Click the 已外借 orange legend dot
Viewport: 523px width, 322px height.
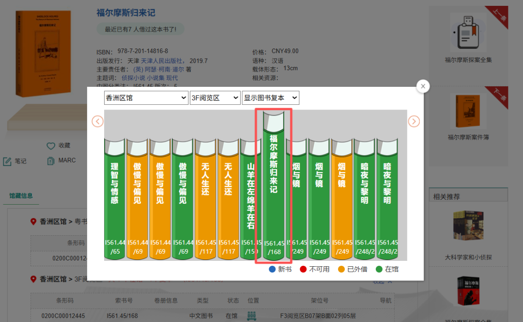(341, 269)
